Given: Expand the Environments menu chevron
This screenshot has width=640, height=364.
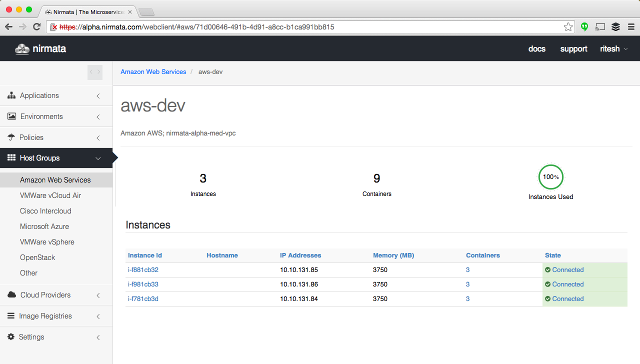Looking at the screenshot, I should click(x=98, y=117).
